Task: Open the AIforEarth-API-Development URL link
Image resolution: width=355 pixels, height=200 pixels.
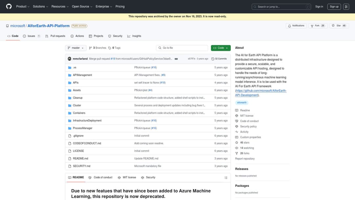Action: point(261,93)
